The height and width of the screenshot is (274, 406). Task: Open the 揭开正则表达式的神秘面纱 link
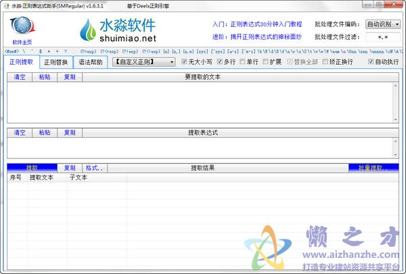266,37
